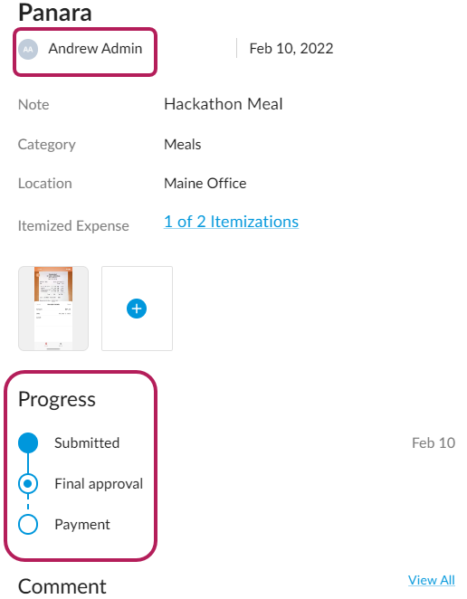The image size is (467, 599).
Task: Click the empty add-attachment box
Action: pos(137,309)
